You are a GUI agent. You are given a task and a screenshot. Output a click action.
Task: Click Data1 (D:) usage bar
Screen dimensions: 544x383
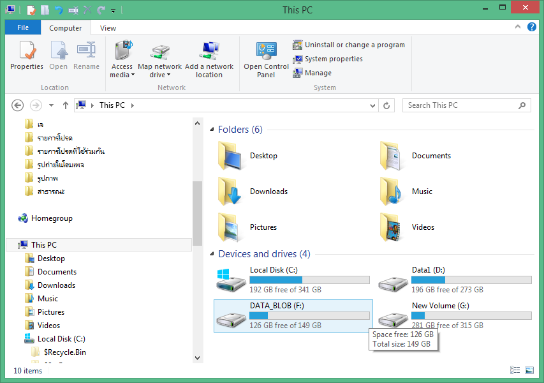point(471,280)
